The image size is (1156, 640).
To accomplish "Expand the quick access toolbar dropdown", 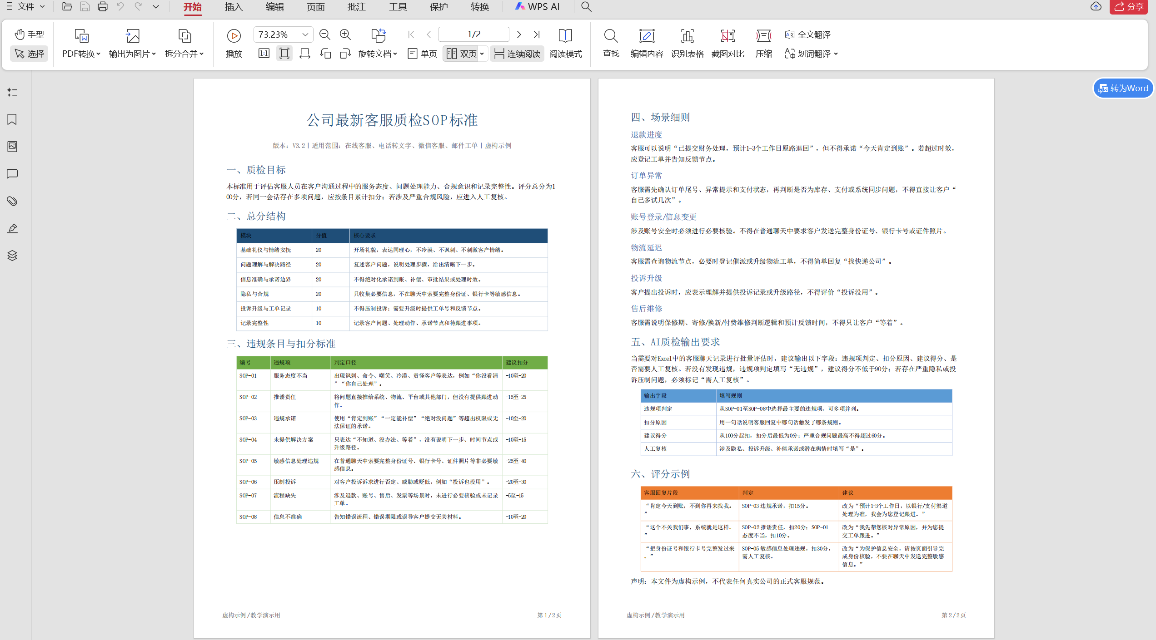I will [x=156, y=6].
